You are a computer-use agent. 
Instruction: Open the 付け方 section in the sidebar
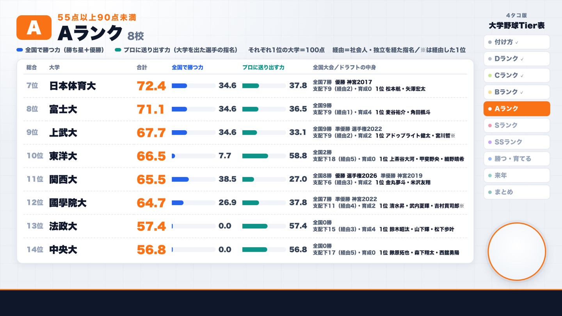click(x=516, y=42)
